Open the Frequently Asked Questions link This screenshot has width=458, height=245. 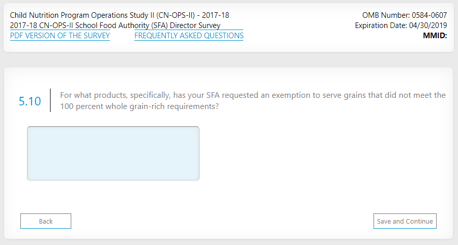pyautogui.click(x=189, y=36)
